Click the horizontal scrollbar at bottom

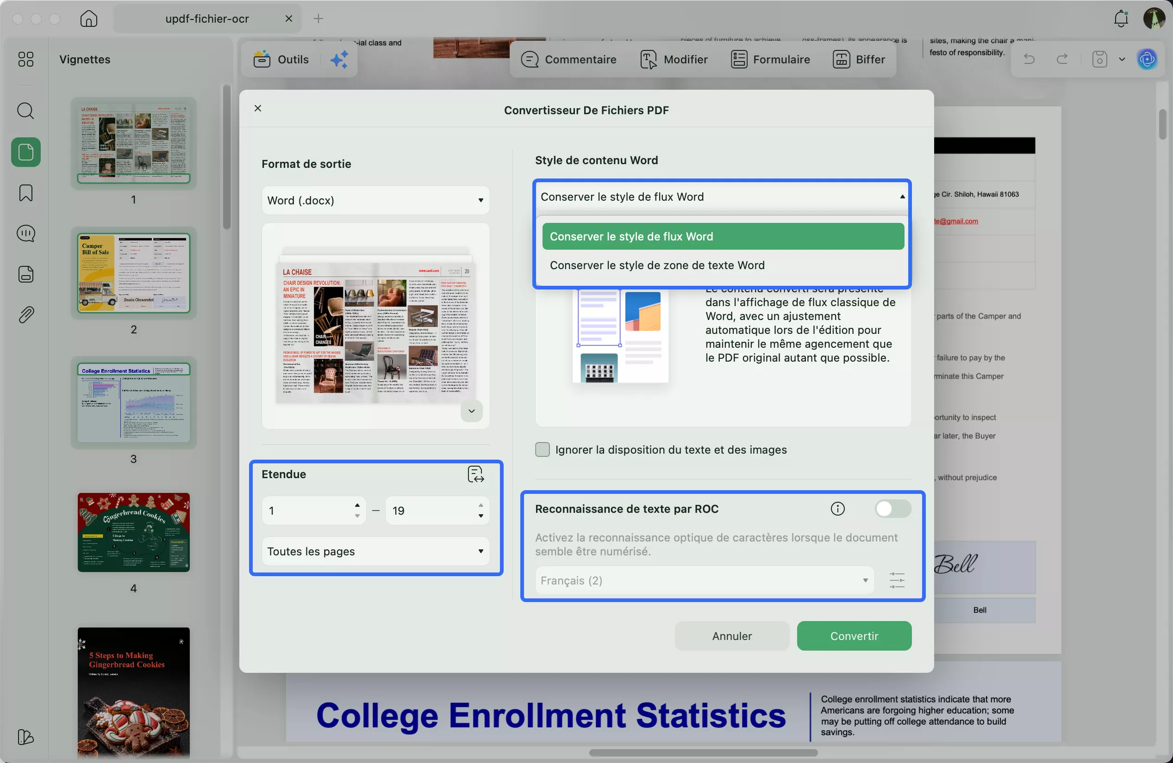[x=703, y=753]
